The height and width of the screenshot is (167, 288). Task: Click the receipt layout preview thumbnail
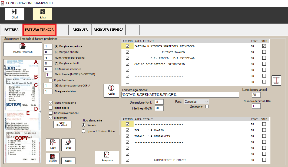coord(21,111)
